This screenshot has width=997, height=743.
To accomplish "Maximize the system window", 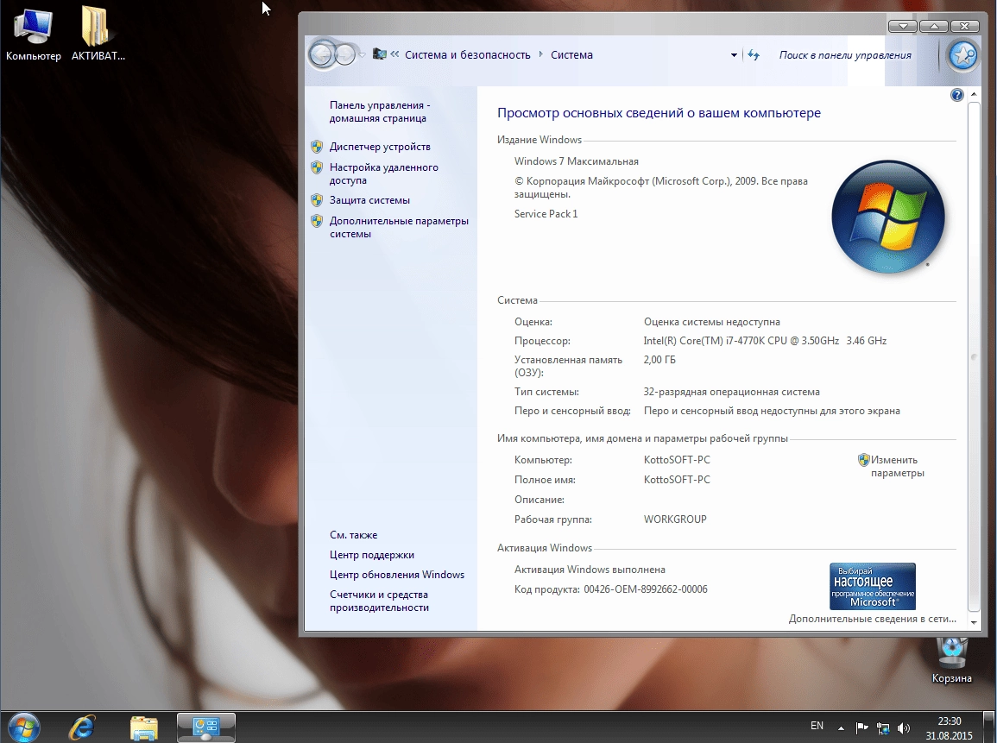I will [934, 26].
